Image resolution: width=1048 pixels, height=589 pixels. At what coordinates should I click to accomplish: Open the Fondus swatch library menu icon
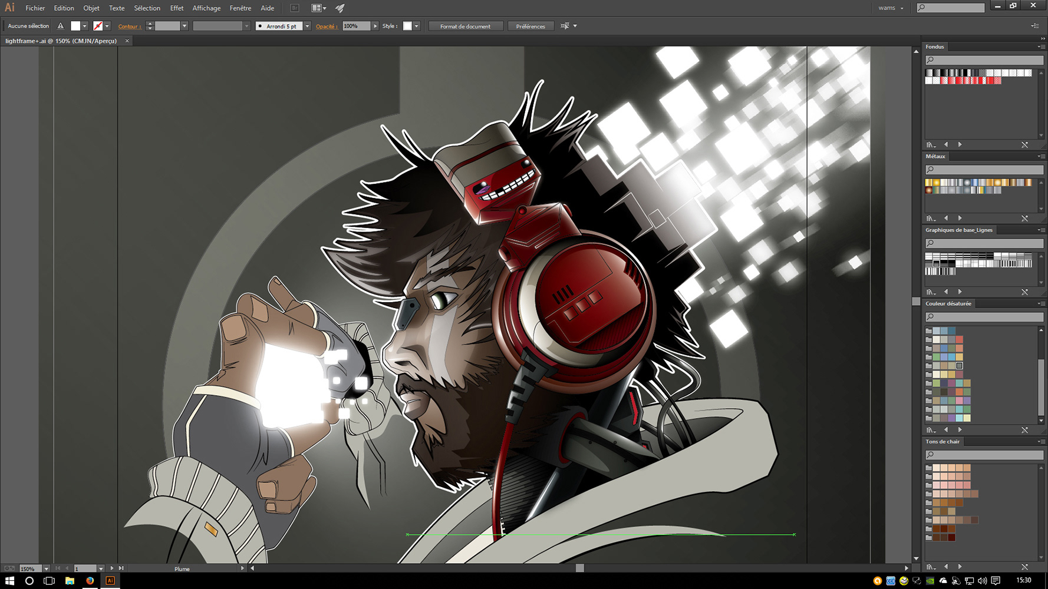point(931,144)
